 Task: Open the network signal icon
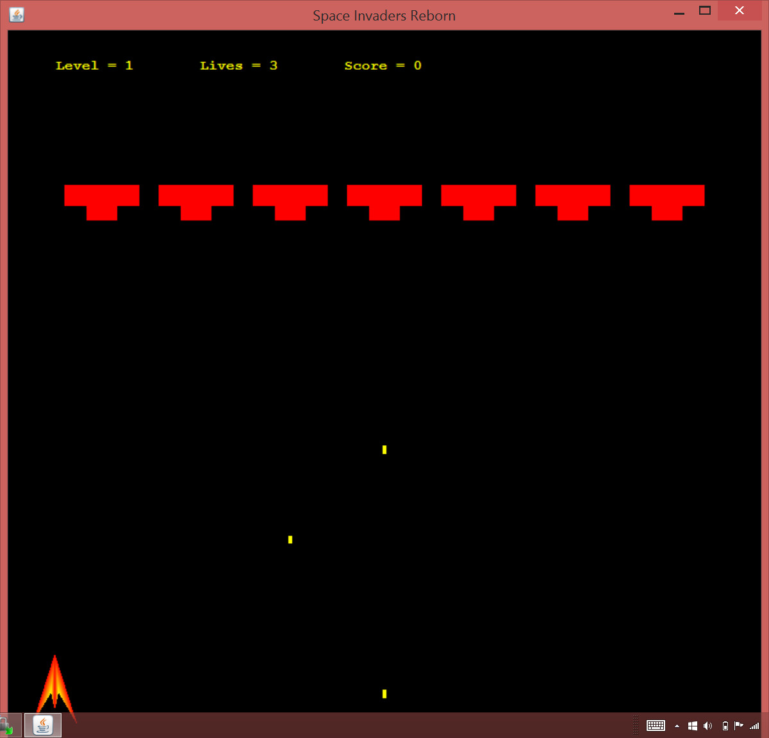click(754, 726)
